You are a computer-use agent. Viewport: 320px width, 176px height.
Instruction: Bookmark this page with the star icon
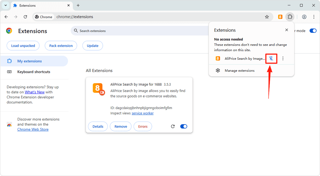[x=267, y=17]
